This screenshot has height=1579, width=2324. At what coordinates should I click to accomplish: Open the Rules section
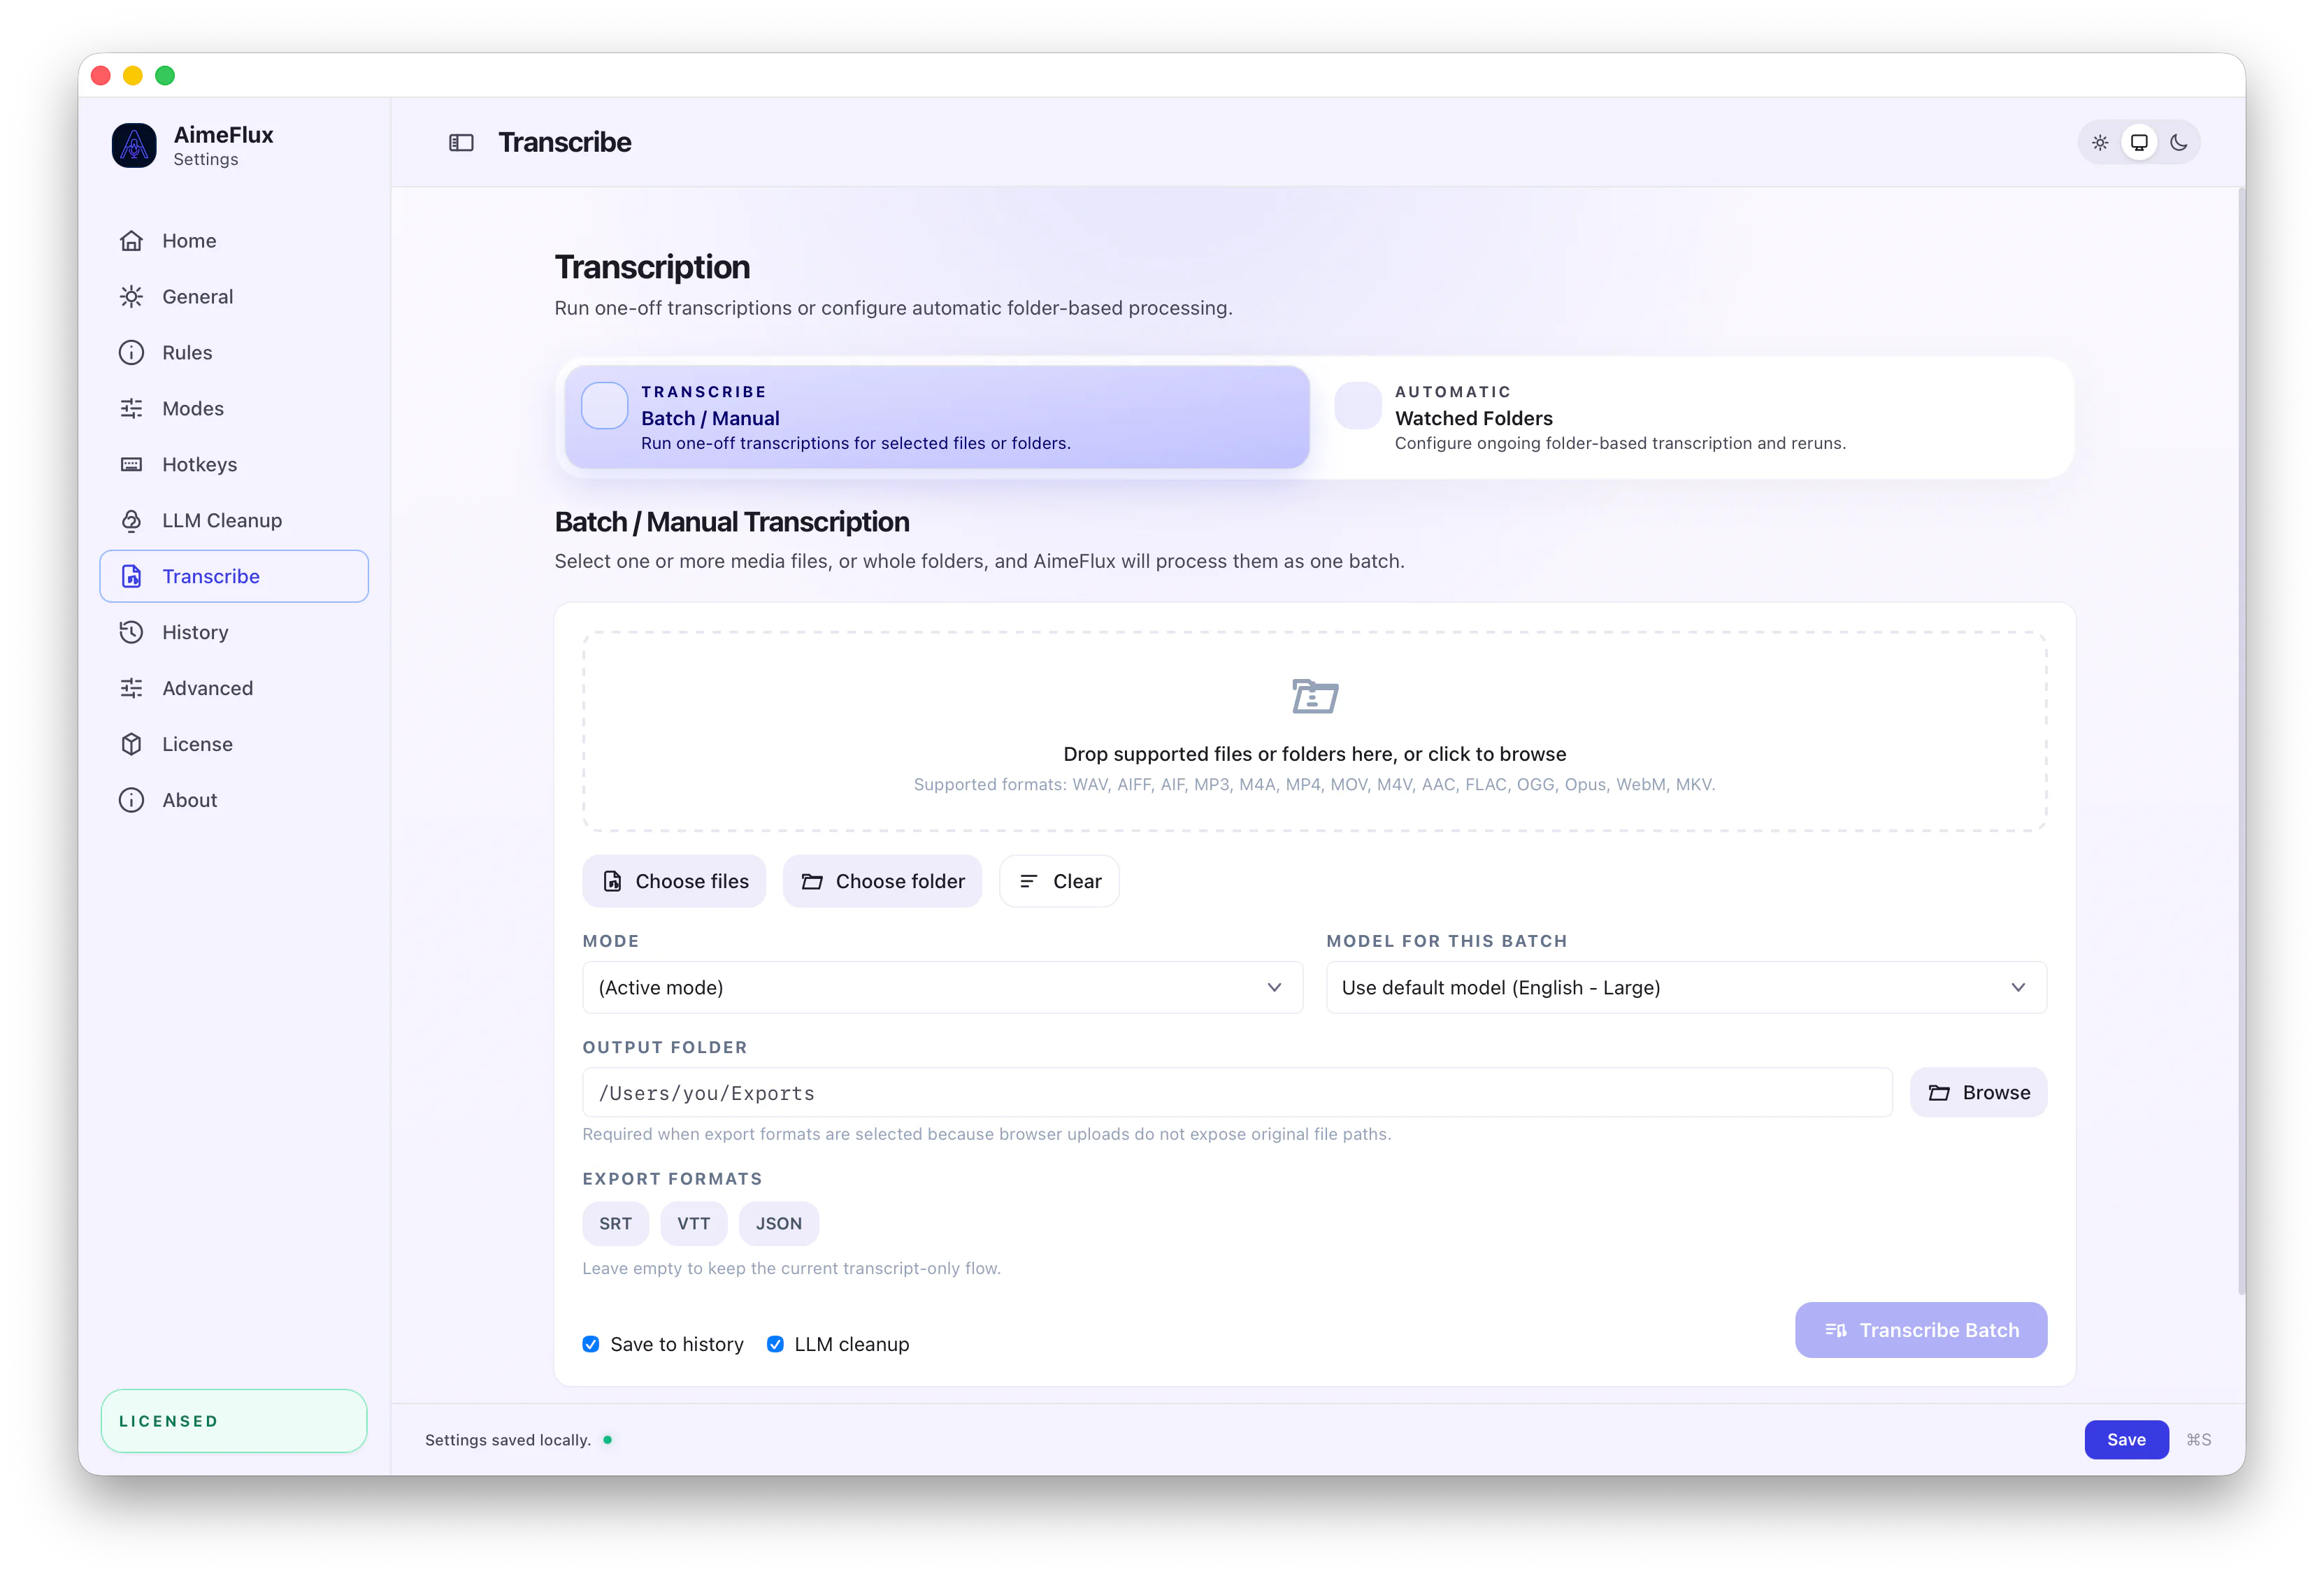pyautogui.click(x=234, y=353)
